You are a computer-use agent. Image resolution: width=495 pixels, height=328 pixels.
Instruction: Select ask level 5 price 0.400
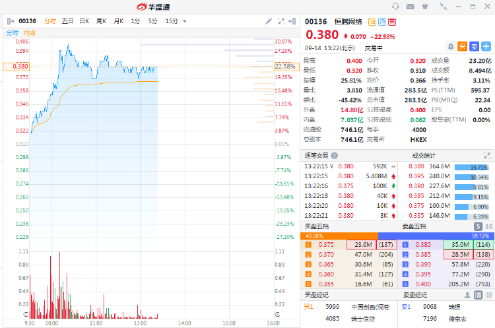click(x=423, y=284)
